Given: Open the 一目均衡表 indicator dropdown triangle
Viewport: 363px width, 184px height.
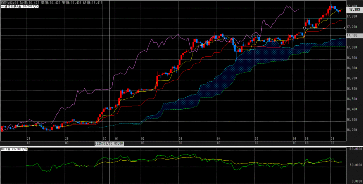Looking at the screenshot, I should (34, 7).
